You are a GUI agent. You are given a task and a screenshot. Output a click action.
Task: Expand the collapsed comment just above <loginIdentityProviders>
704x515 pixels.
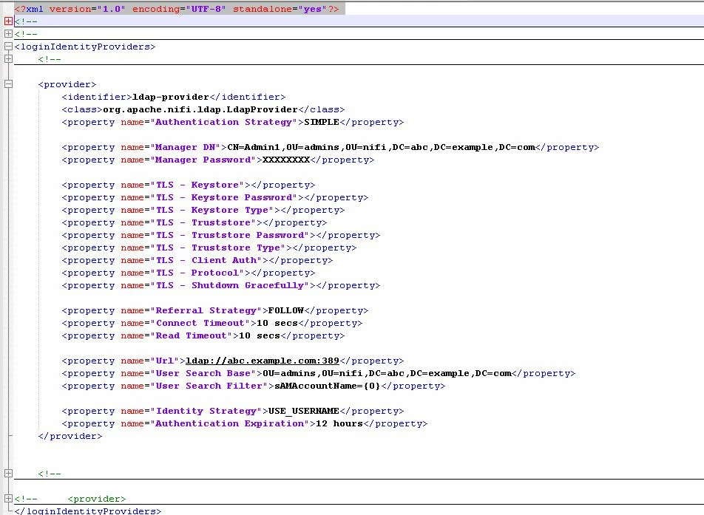pos(8,34)
